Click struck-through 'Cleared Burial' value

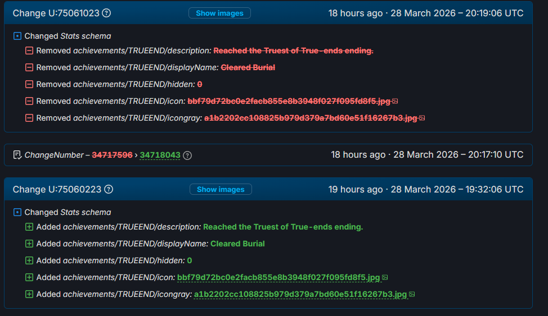(248, 67)
